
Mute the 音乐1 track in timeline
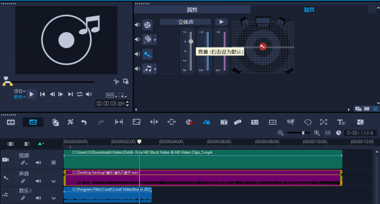click(39, 198)
